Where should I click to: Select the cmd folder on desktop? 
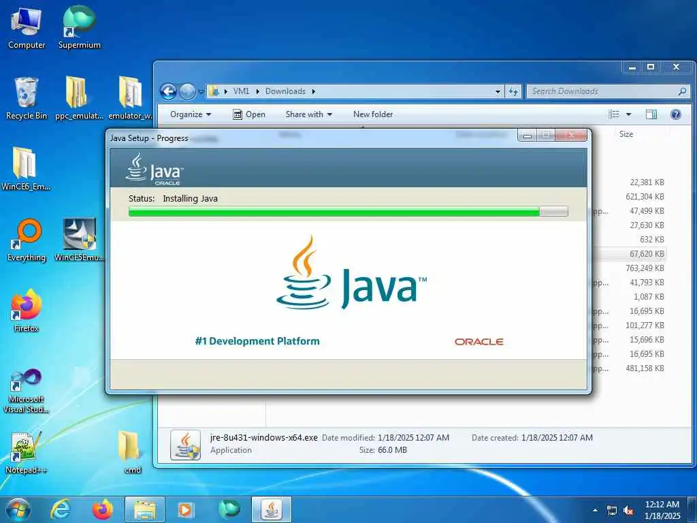tap(132, 452)
